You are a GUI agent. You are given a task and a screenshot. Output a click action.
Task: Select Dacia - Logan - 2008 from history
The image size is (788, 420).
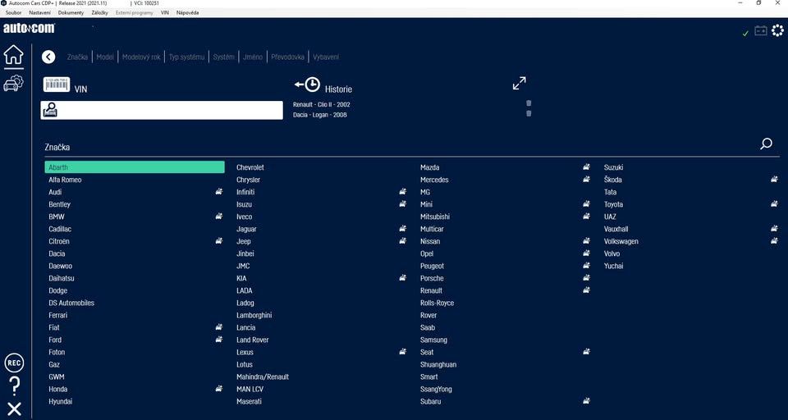[320, 115]
